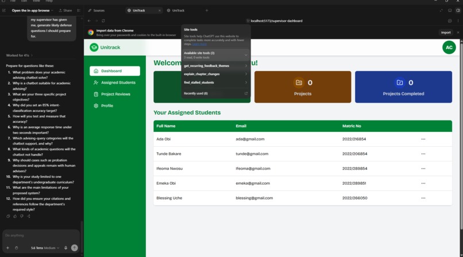Open the browser three-dot menu
The height and width of the screenshot is (257, 463).
click(458, 21)
